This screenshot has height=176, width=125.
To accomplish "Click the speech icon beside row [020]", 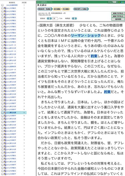I will [5, 67].
